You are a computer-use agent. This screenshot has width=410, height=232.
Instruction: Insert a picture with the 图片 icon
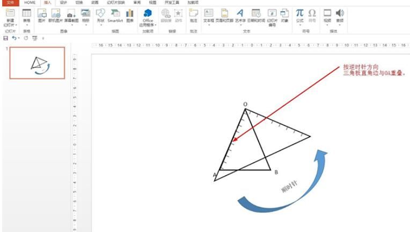click(42, 13)
